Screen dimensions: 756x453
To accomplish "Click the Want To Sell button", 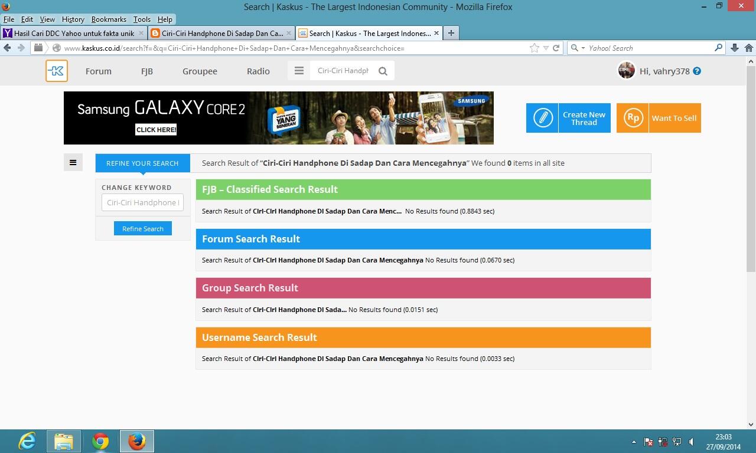I will tap(659, 118).
